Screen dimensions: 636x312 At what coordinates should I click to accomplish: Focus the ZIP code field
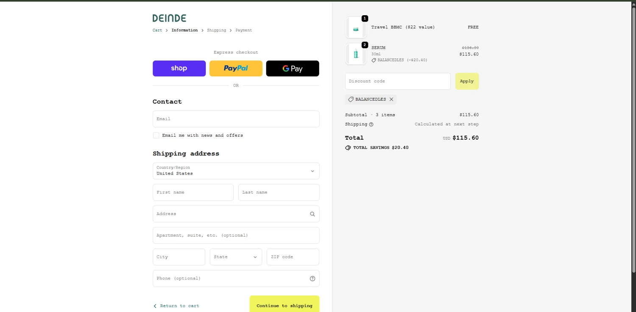293,257
